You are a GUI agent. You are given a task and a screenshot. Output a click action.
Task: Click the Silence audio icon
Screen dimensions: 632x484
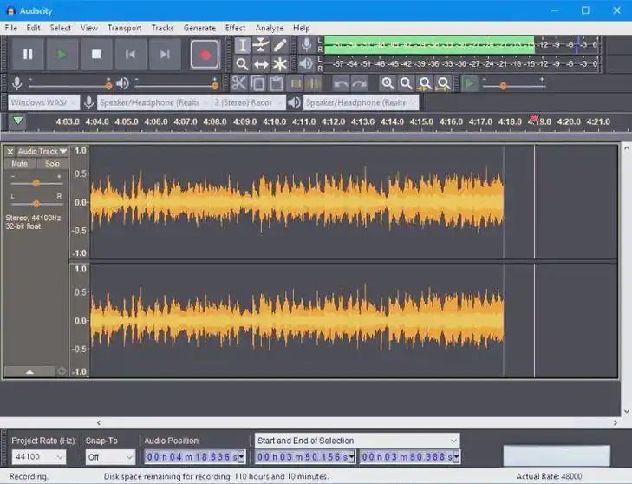(313, 83)
